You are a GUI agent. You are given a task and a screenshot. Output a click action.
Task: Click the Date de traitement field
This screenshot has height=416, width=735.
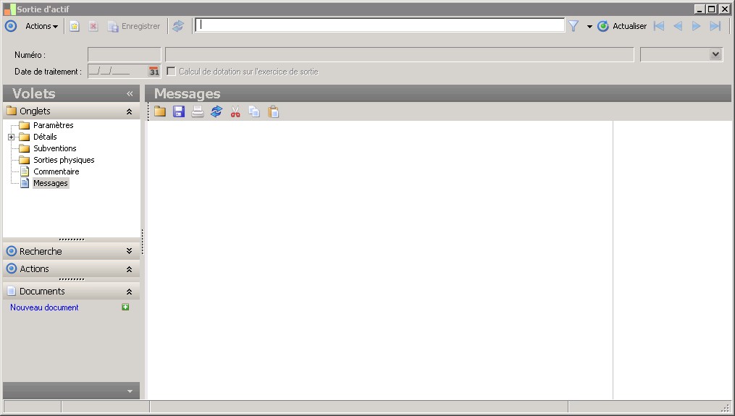[x=117, y=71]
